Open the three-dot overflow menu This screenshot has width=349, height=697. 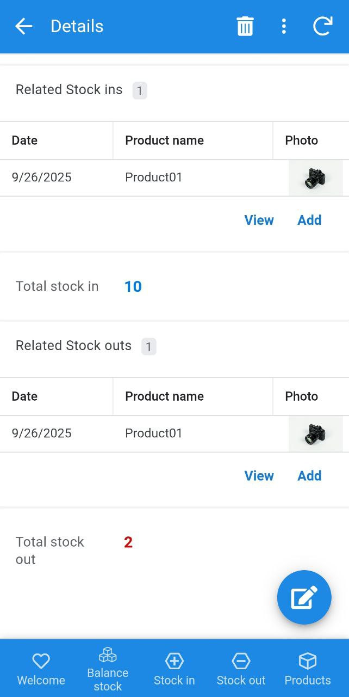tap(284, 26)
